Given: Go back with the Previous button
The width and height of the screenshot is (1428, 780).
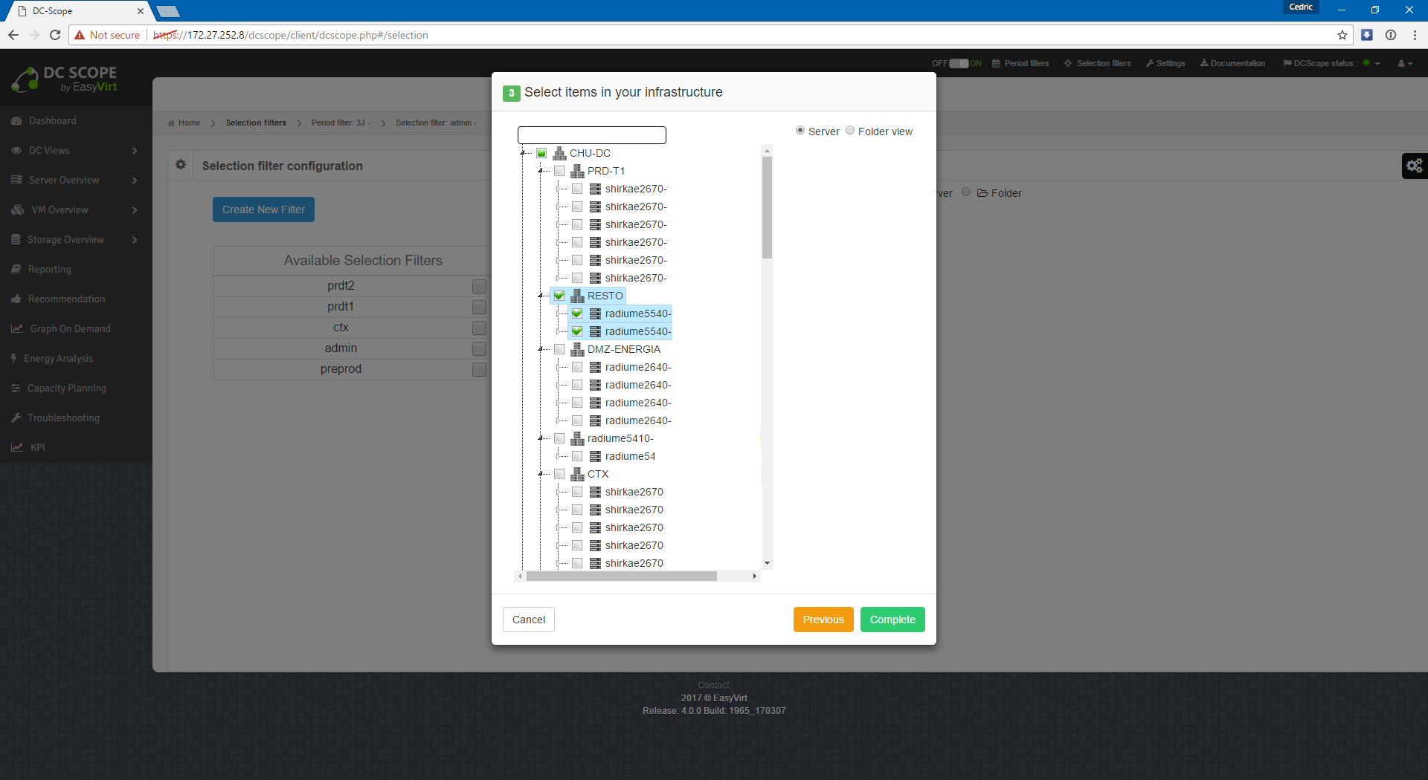Looking at the screenshot, I should [823, 620].
